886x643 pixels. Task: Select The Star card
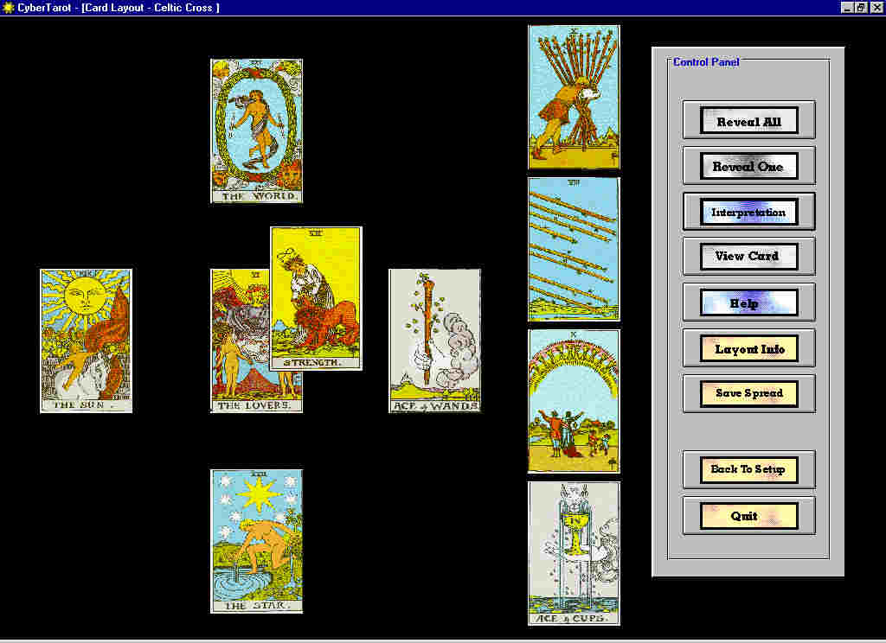pyautogui.click(x=256, y=541)
